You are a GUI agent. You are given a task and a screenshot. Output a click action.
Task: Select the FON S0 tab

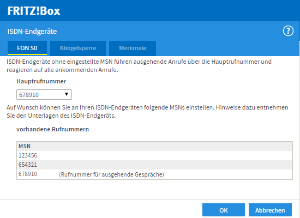(27, 48)
